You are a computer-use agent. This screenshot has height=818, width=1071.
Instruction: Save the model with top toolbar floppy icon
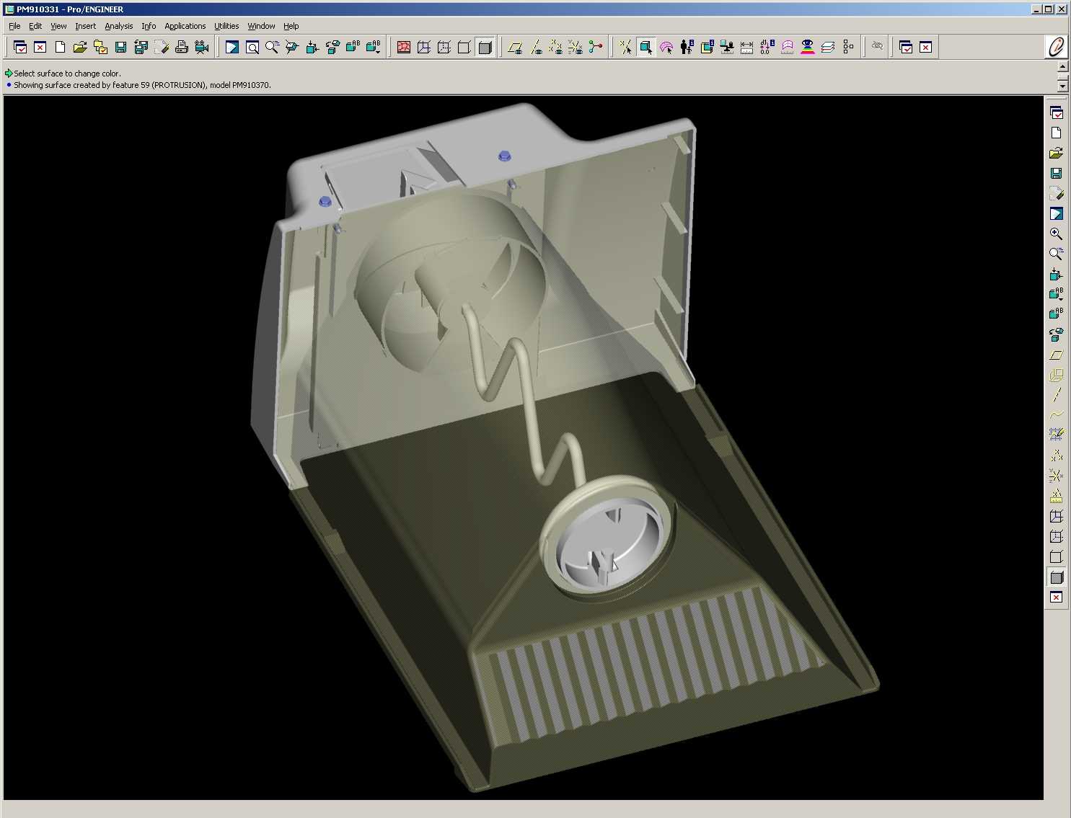pyautogui.click(x=121, y=48)
